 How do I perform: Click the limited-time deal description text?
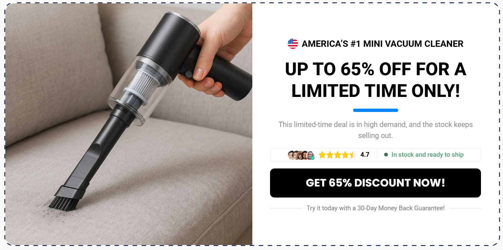click(375, 130)
